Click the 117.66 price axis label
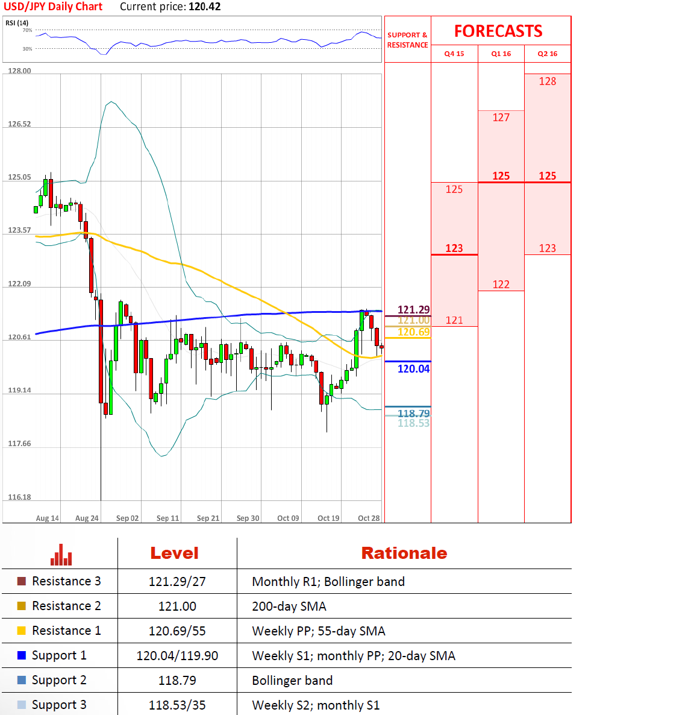This screenshot has width=694, height=715. pyautogui.click(x=20, y=444)
